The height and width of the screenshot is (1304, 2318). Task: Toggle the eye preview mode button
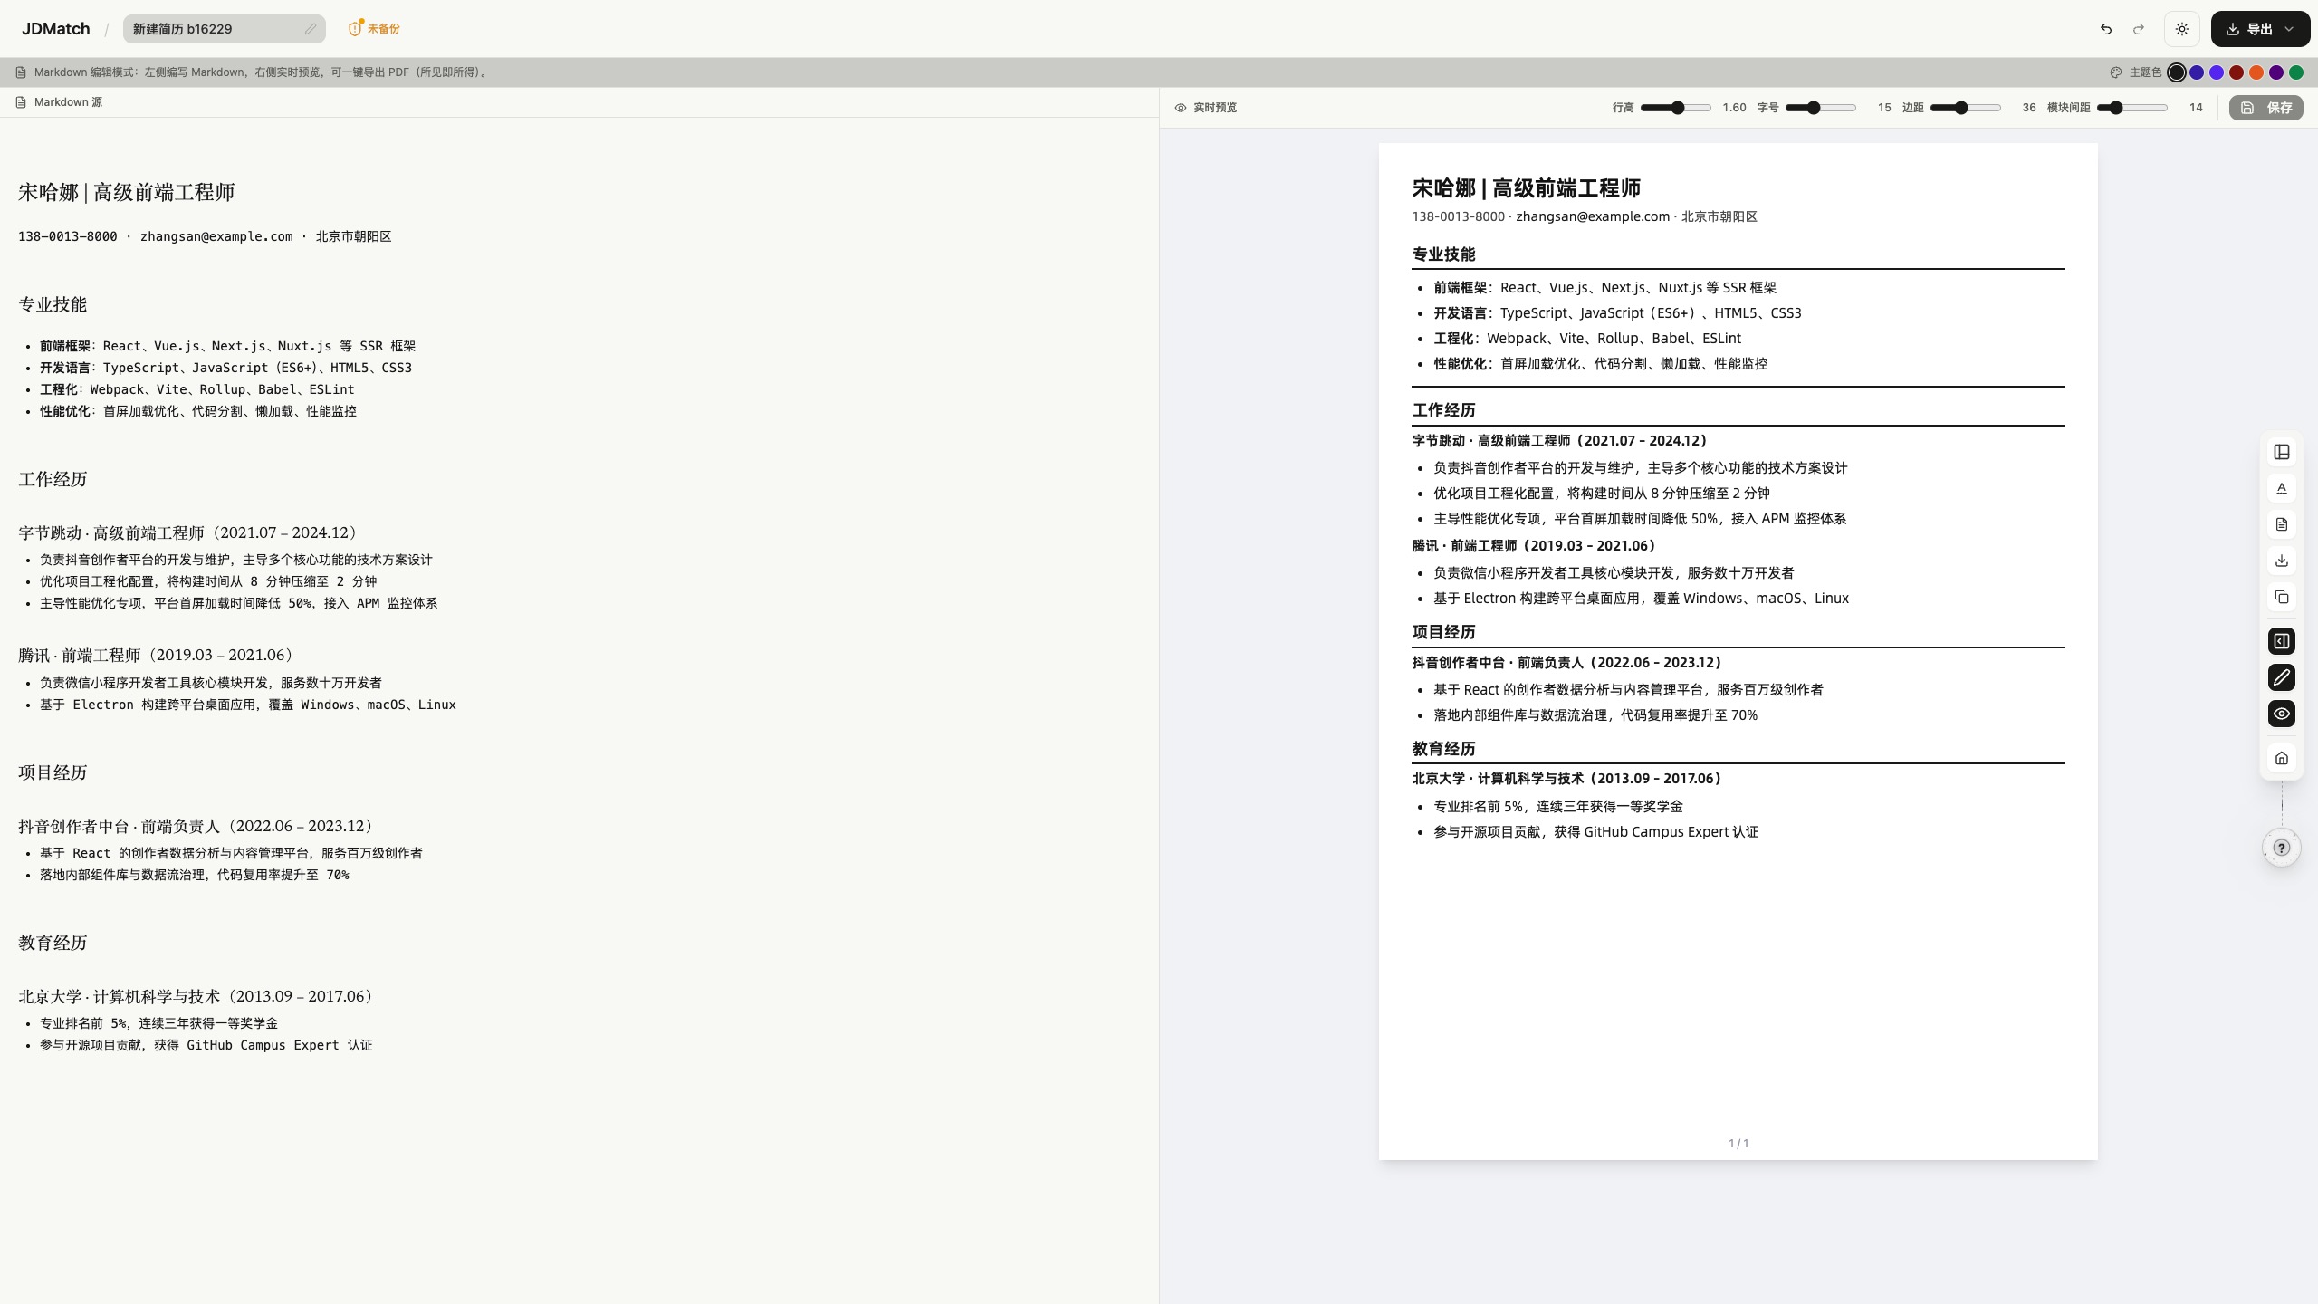coord(2281,714)
